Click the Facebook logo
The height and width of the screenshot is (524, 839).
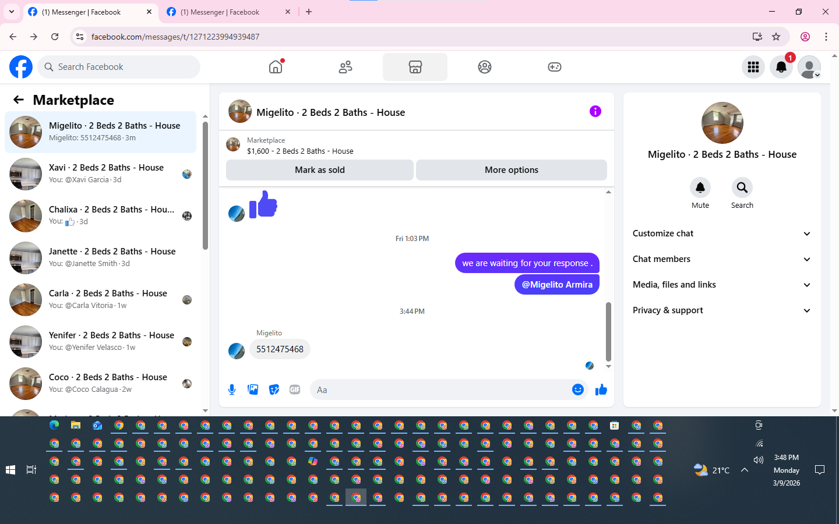pyautogui.click(x=21, y=67)
